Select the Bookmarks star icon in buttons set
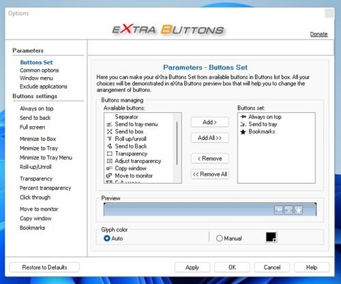This screenshot has width=341, height=284. tap(243, 131)
